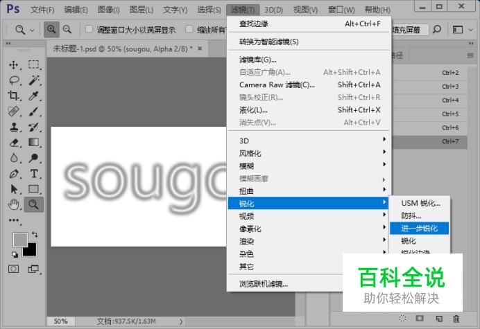Open Camera Raw 滤镜 menu entry
The width and height of the screenshot is (480, 329).
(x=309, y=85)
